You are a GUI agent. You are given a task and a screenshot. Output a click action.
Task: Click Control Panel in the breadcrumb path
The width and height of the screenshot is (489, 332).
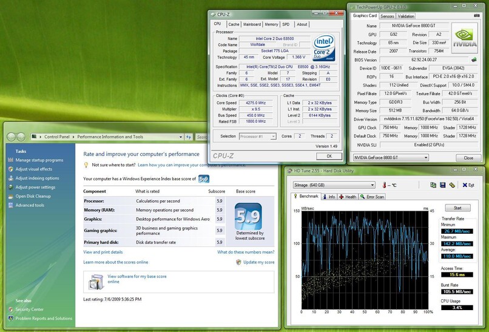pos(57,137)
